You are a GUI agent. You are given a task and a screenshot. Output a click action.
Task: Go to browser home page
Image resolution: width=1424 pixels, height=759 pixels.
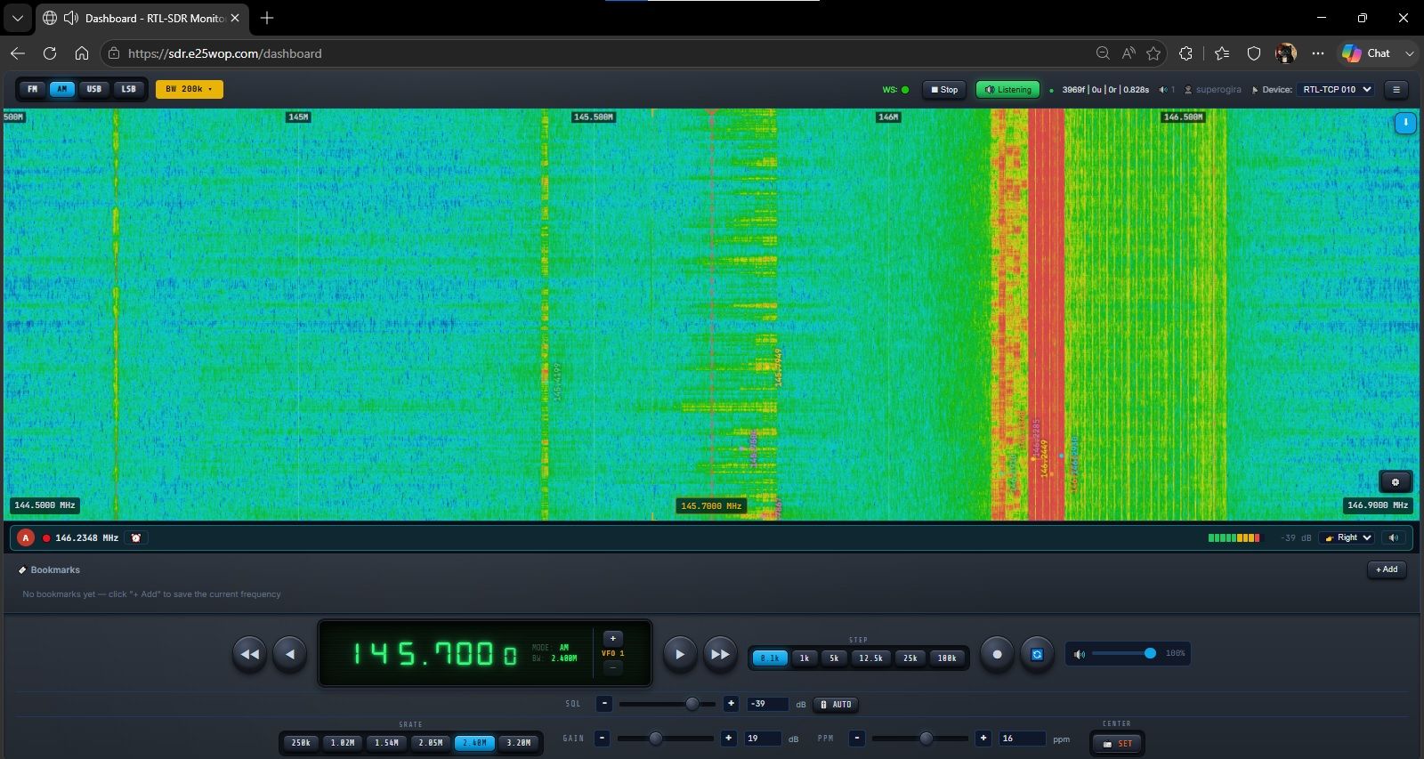click(x=82, y=53)
